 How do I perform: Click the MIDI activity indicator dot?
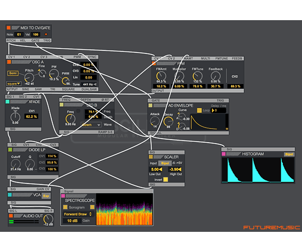coord(46,34)
